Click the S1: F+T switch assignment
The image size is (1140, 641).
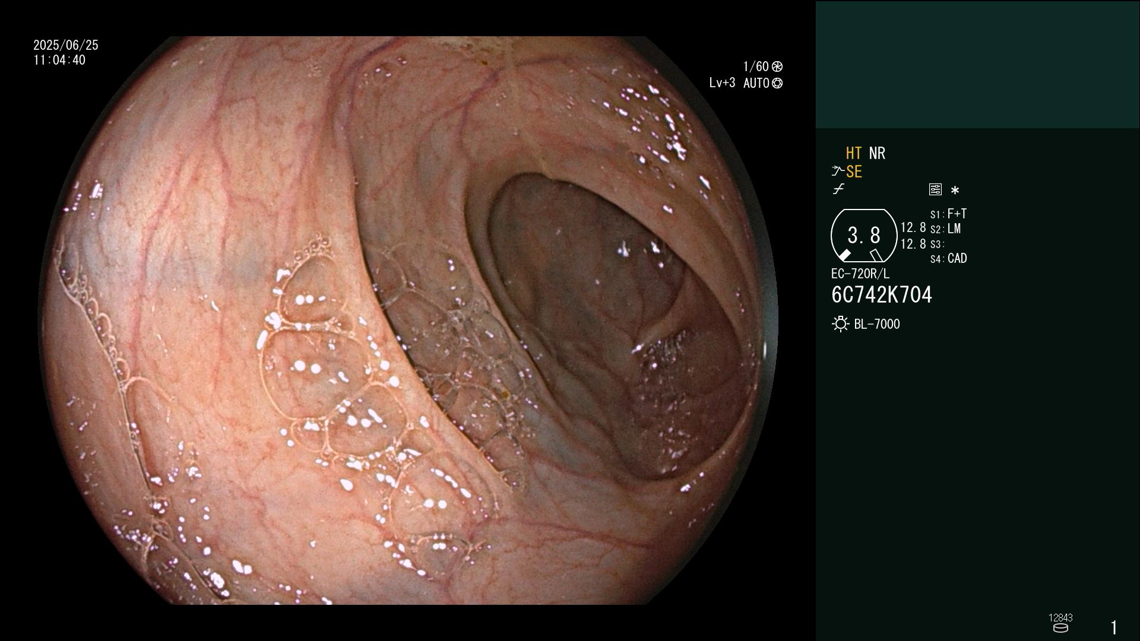pos(948,214)
